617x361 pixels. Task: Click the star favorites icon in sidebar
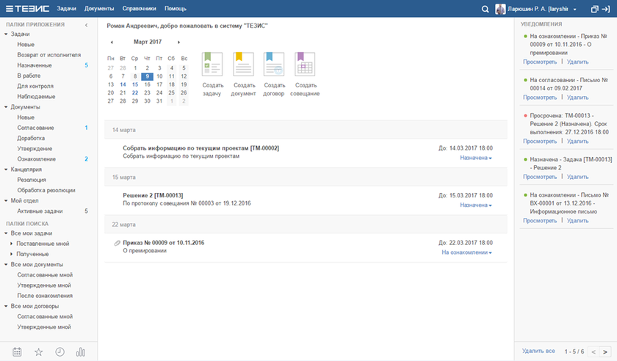[39, 352]
